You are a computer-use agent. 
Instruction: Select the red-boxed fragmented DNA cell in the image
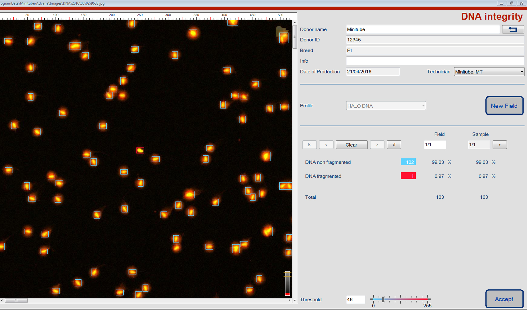(140, 150)
